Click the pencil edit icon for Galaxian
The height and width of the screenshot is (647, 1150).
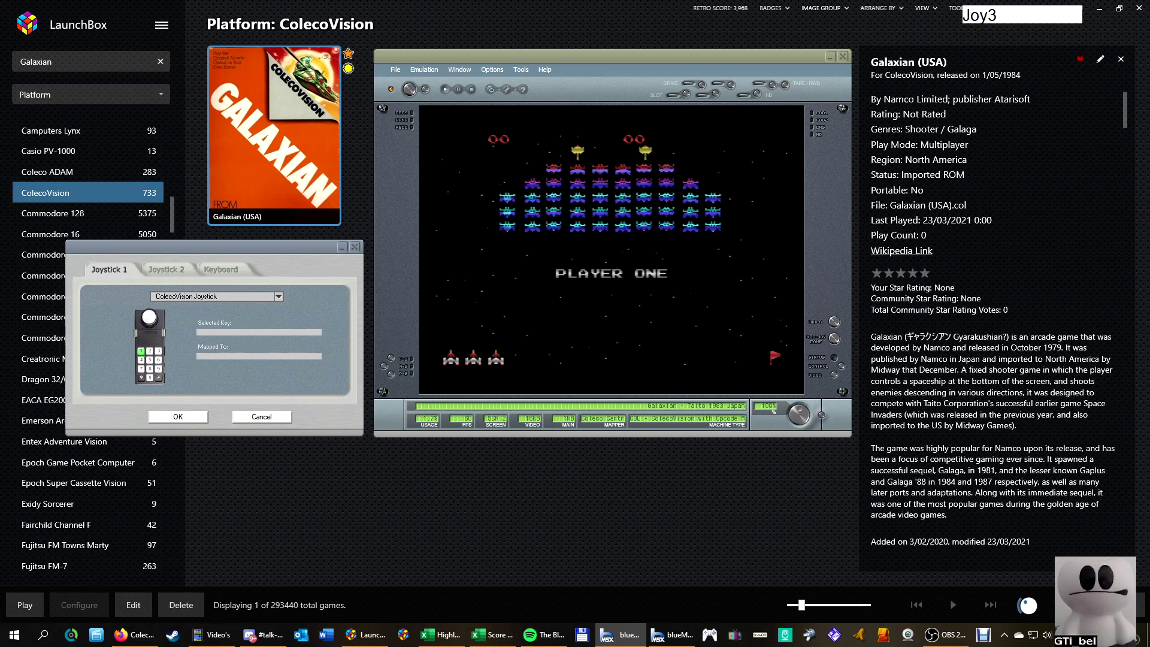click(1100, 59)
